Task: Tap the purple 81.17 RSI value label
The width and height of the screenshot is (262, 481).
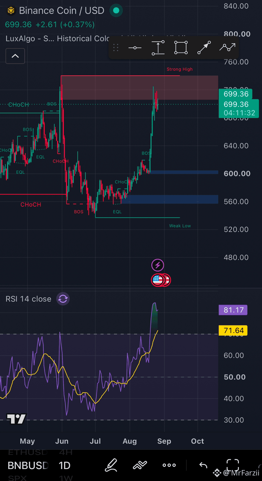Action: click(x=233, y=310)
